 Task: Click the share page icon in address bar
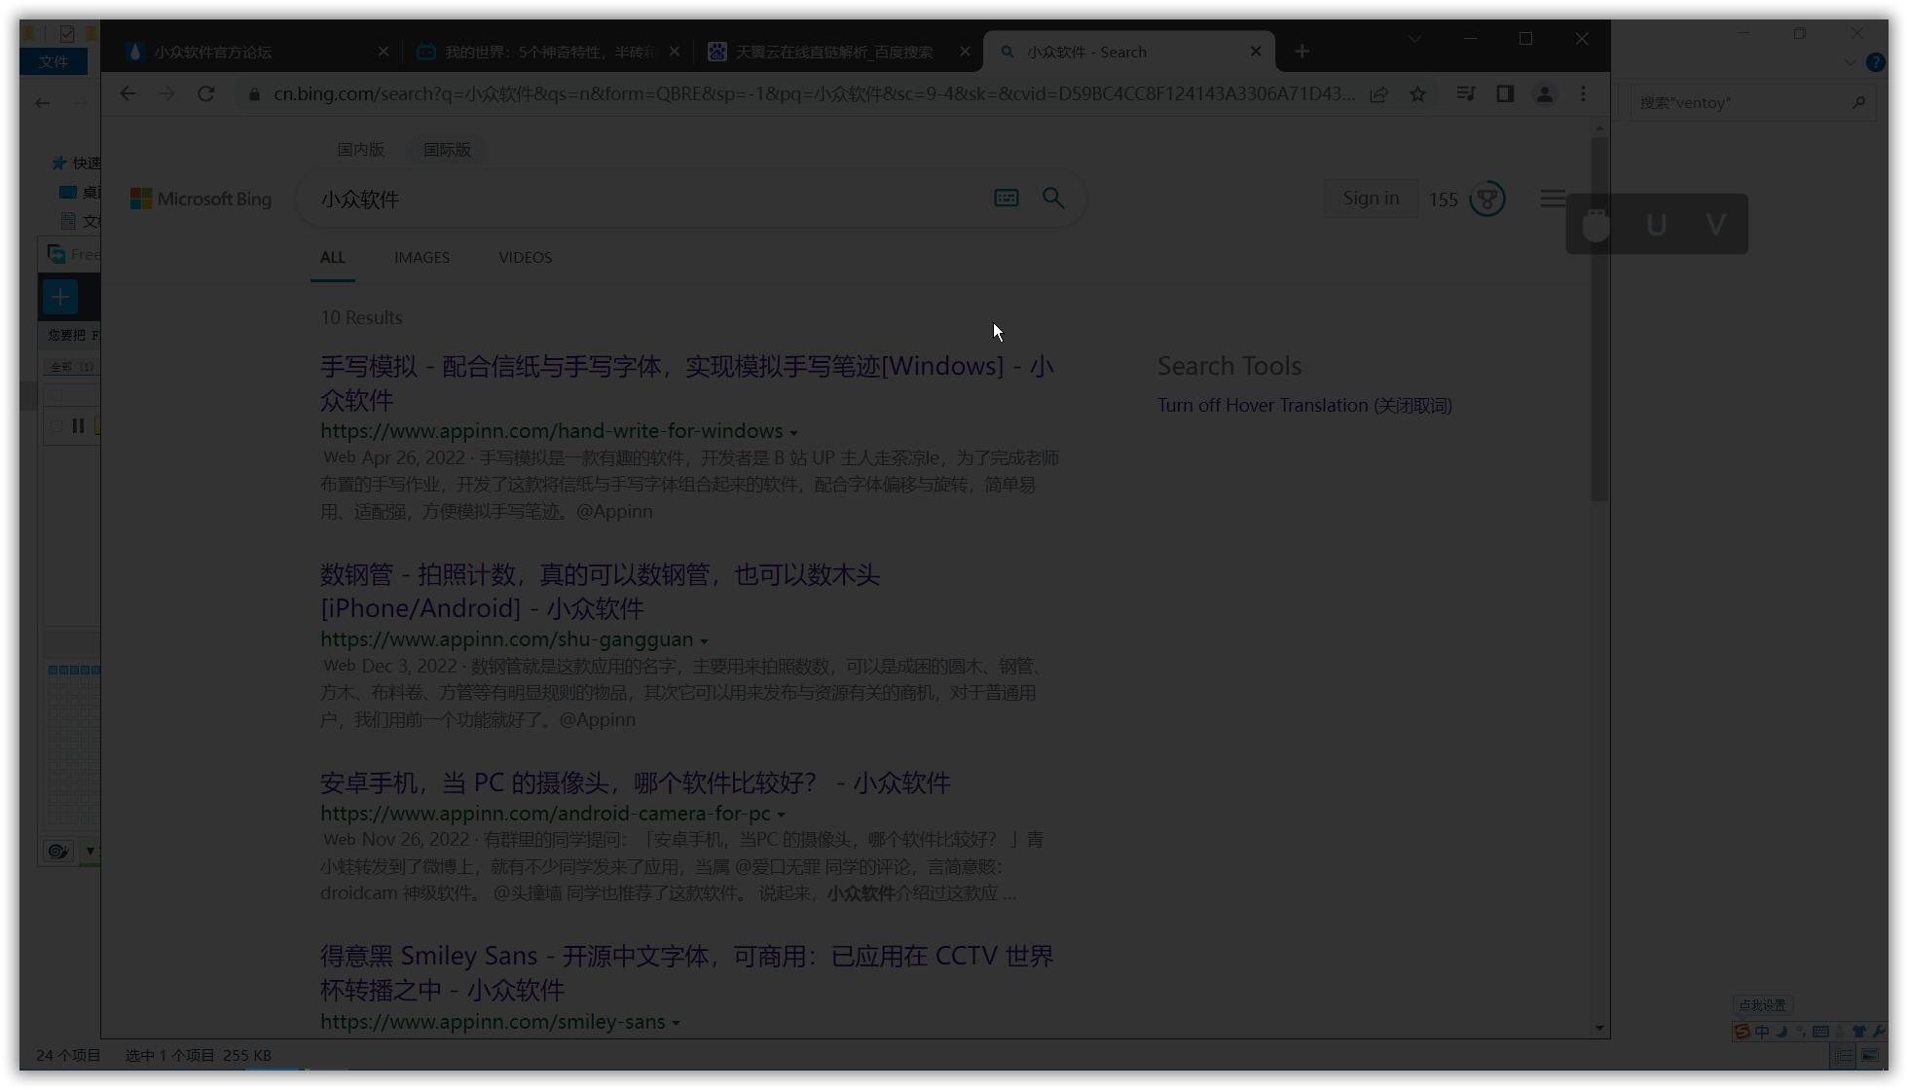tap(1378, 94)
